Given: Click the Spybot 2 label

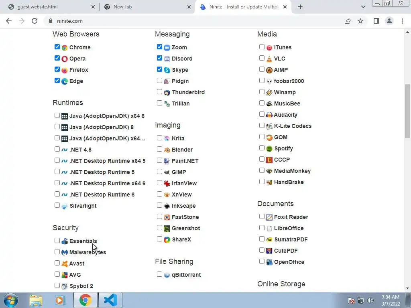Looking at the screenshot, I should pyautogui.click(x=81, y=286).
